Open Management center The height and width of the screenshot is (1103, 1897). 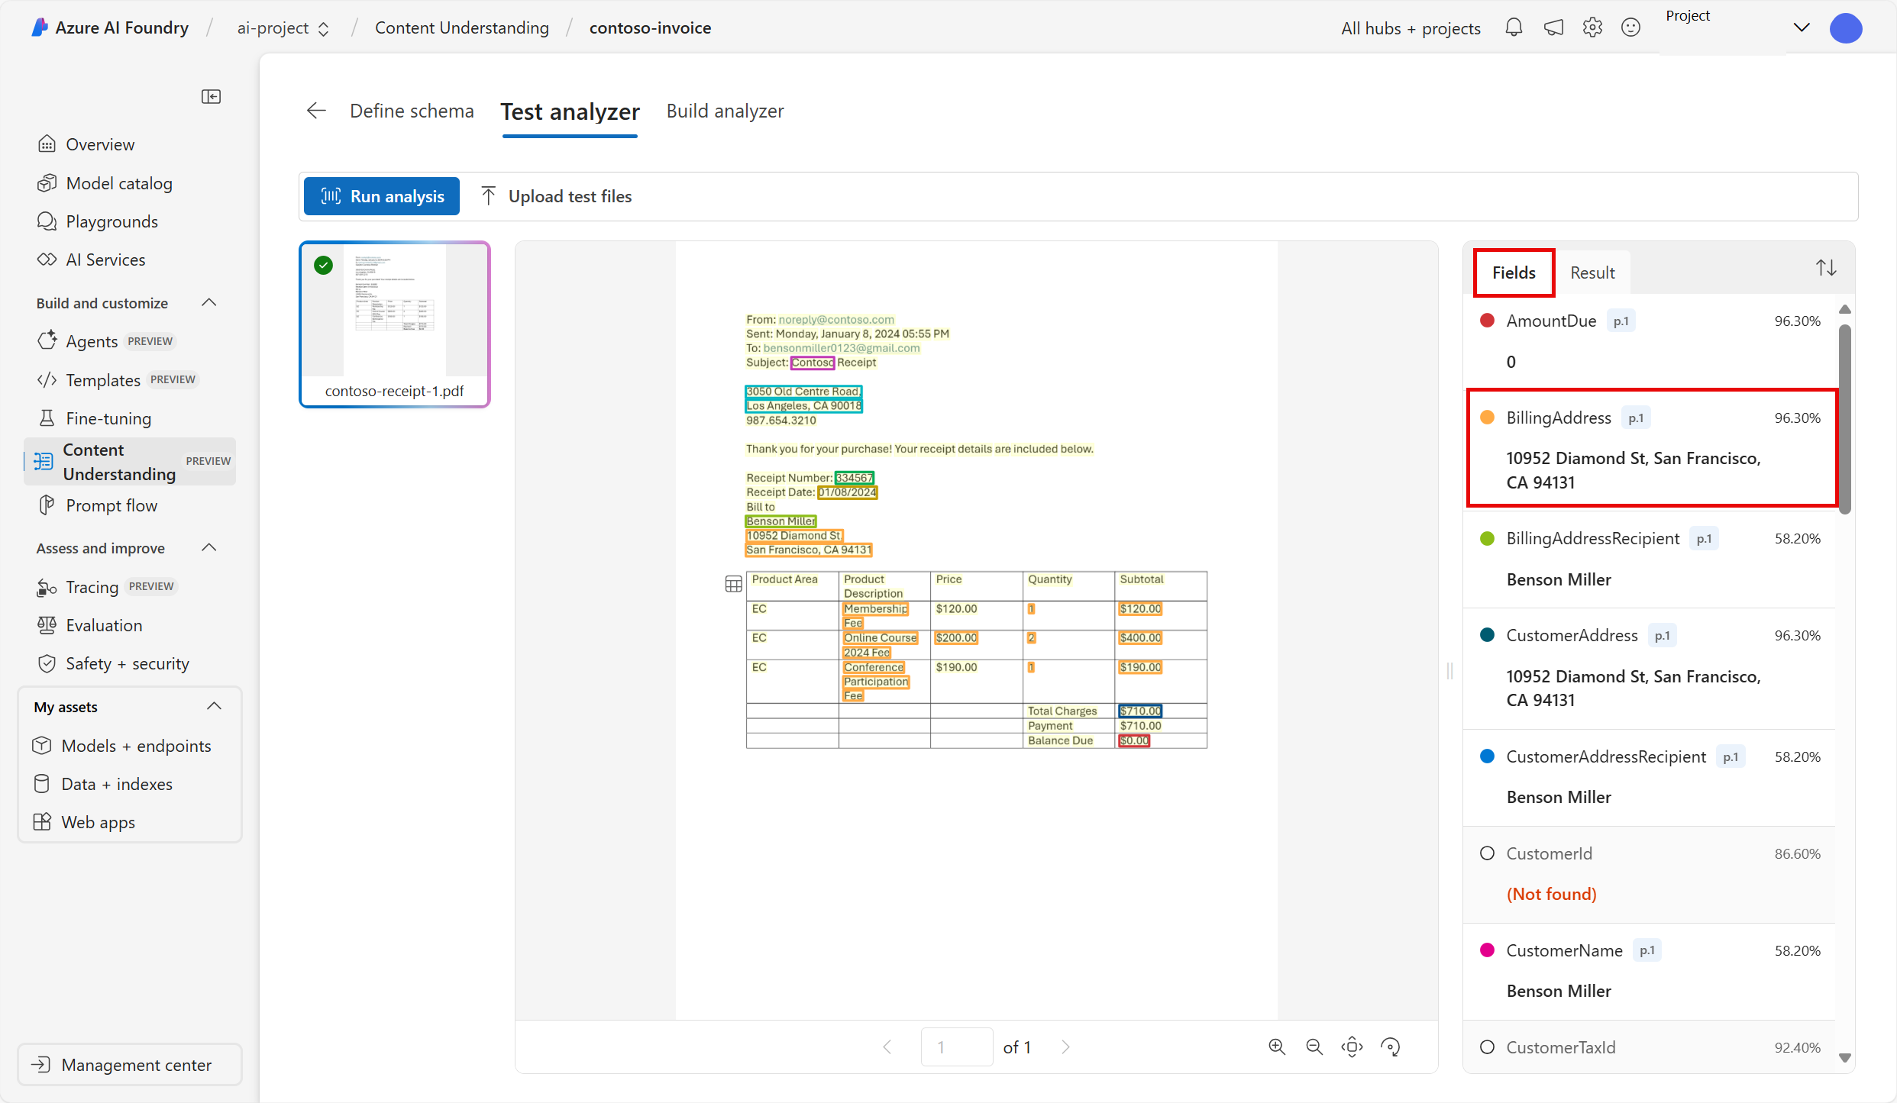129,1065
